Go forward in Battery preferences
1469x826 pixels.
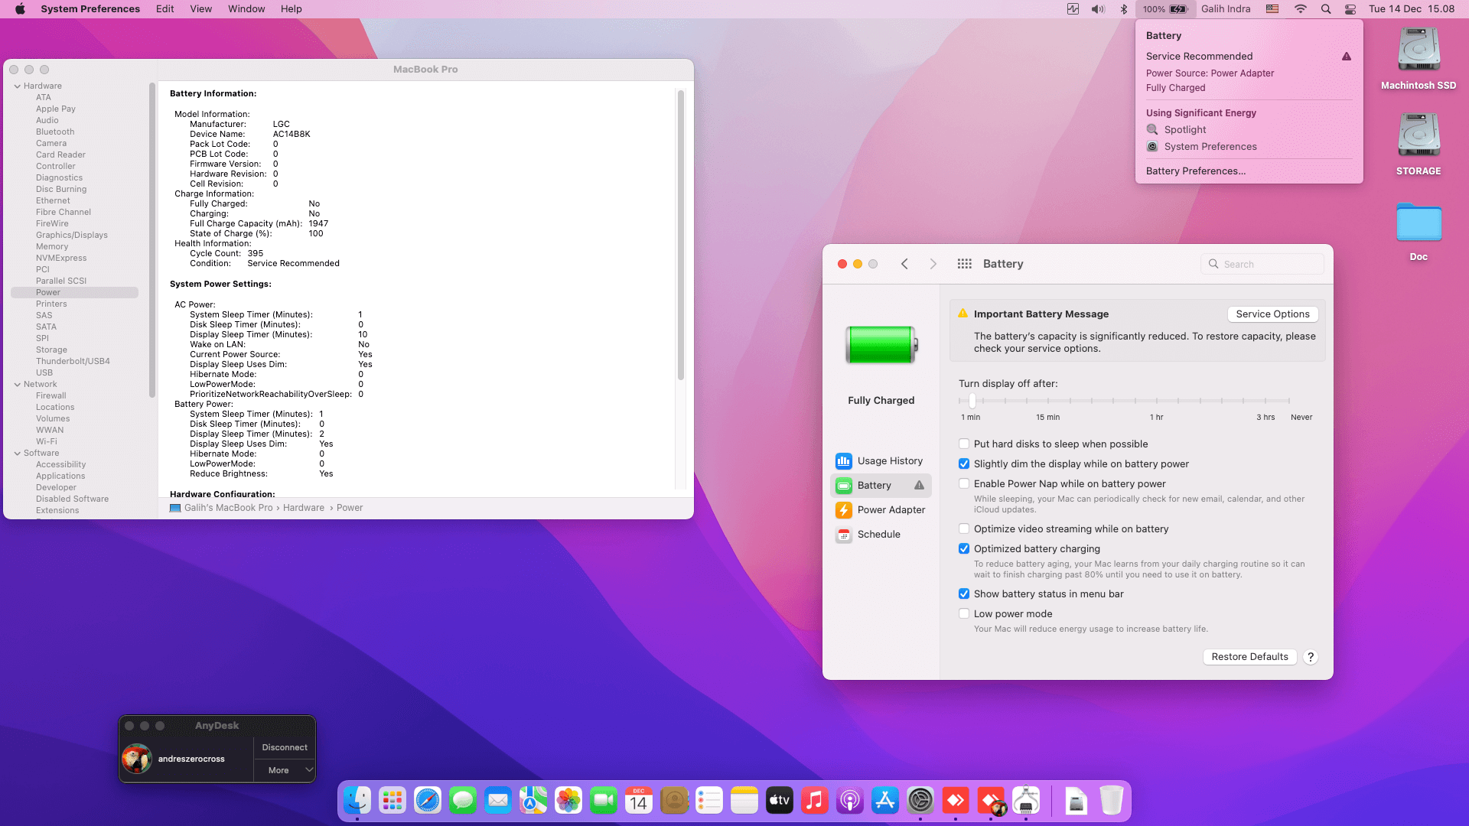click(x=933, y=264)
